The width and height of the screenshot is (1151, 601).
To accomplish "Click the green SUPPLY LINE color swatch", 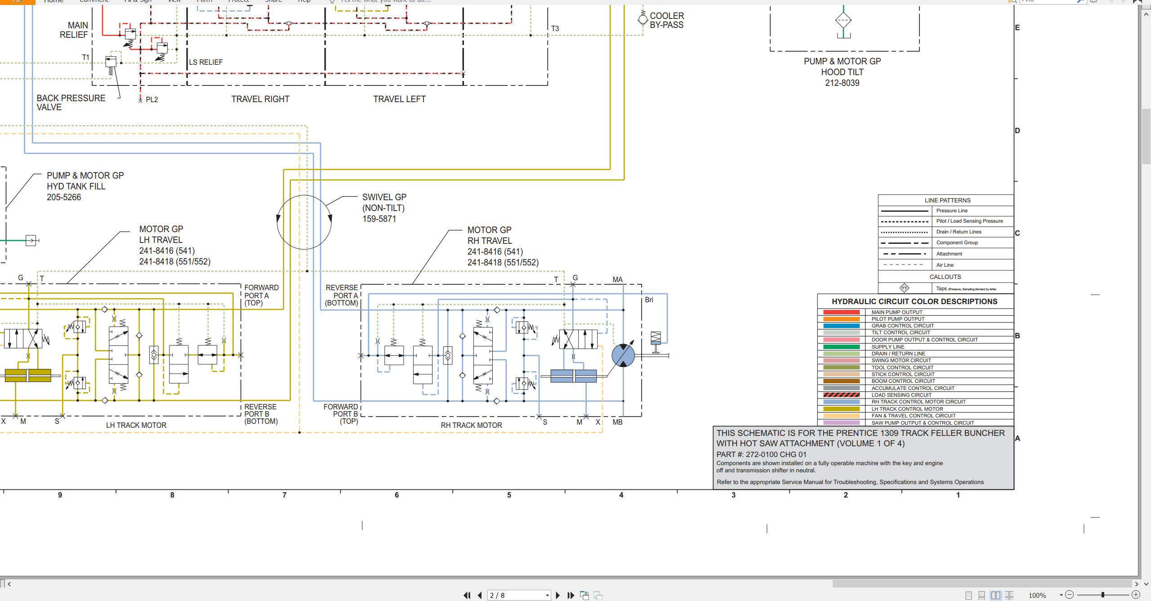I will pyautogui.click(x=841, y=347).
